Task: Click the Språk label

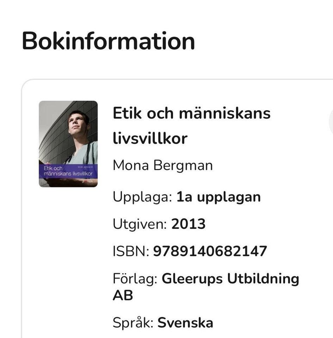Action: (133, 323)
